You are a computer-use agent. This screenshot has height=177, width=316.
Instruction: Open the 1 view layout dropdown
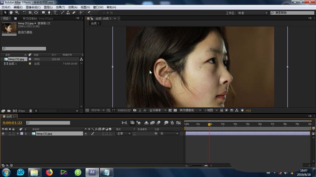point(211,110)
